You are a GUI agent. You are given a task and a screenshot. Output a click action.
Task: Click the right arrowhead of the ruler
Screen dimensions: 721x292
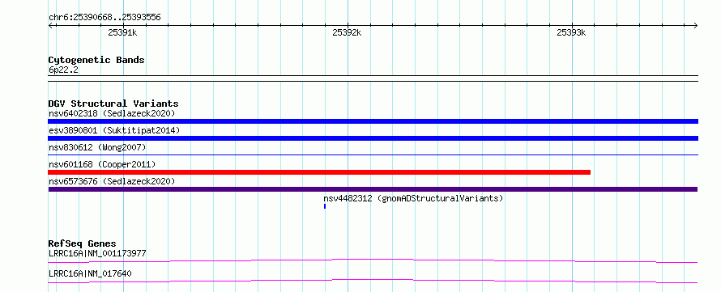coord(695,26)
